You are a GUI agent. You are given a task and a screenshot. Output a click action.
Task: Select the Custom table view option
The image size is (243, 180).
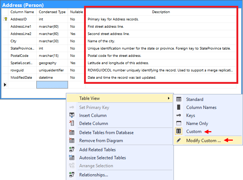194,132
